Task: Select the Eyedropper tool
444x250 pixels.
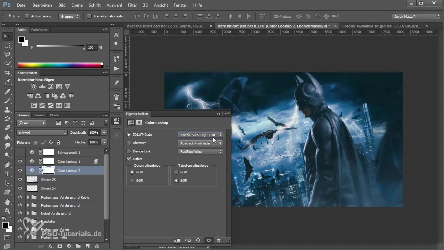Action: (x=7, y=82)
